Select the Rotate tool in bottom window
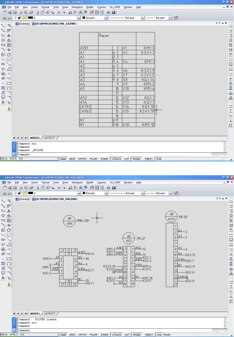This screenshot has height=337, width=234. pos(9,229)
